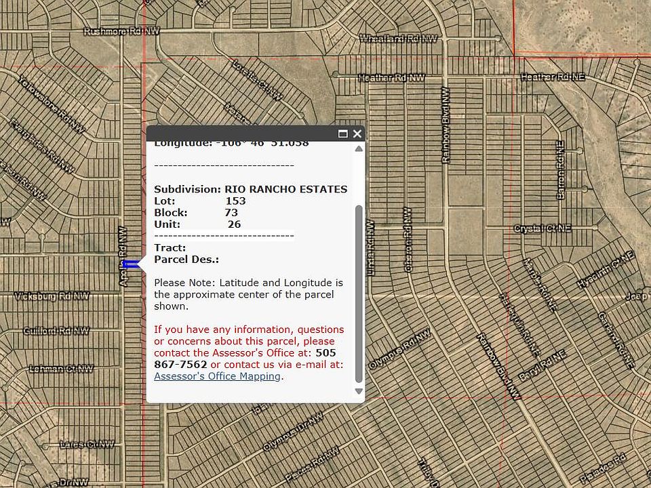Click the scroll down arrow in popup
This screenshot has width=651, height=488.
[x=359, y=391]
